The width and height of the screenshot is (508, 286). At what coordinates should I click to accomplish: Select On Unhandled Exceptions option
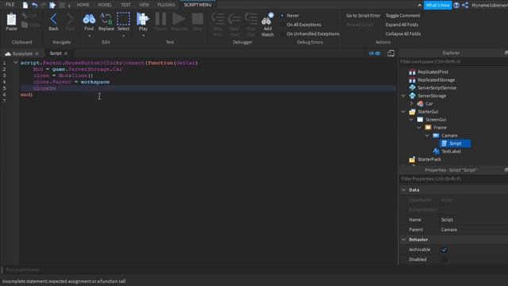coord(283,33)
